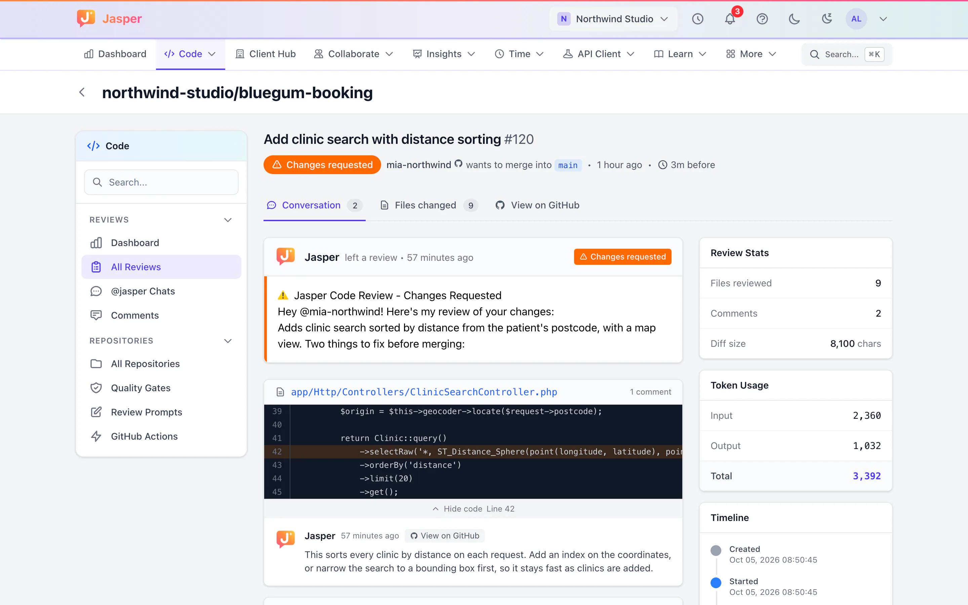Click View on GitHub on Jasper's comment

click(x=445, y=535)
